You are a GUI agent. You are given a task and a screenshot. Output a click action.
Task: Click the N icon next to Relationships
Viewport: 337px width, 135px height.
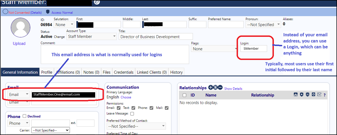(x=215, y=88)
